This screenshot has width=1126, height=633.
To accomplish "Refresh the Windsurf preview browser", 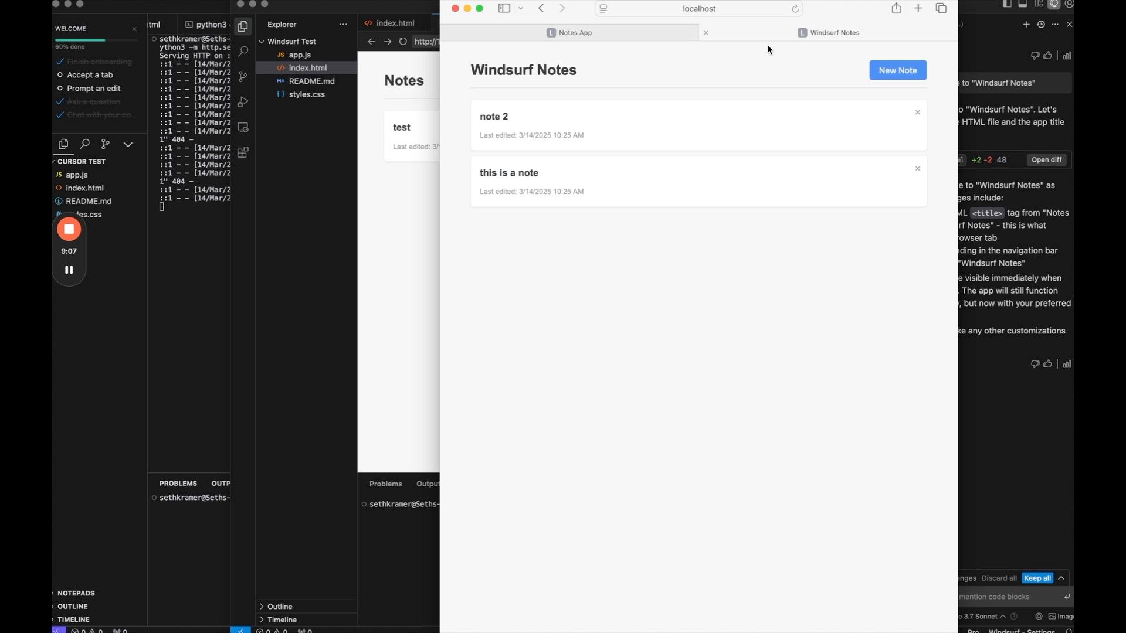I will [x=403, y=41].
